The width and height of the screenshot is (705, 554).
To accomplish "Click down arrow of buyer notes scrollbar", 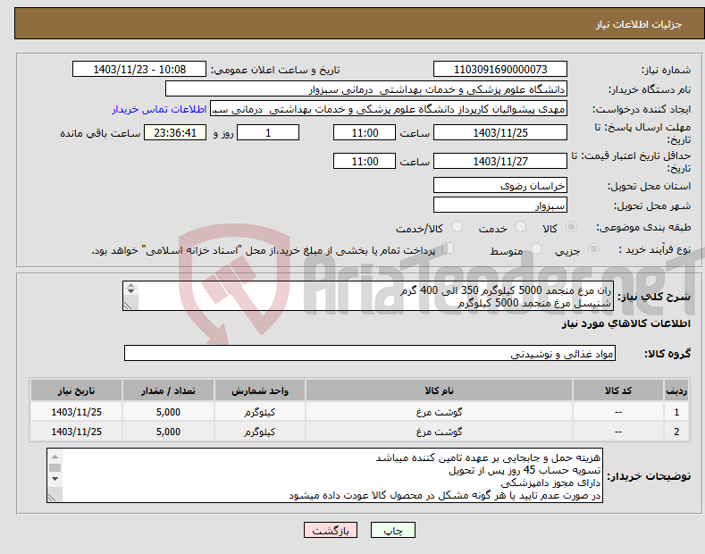I will 55,479.
